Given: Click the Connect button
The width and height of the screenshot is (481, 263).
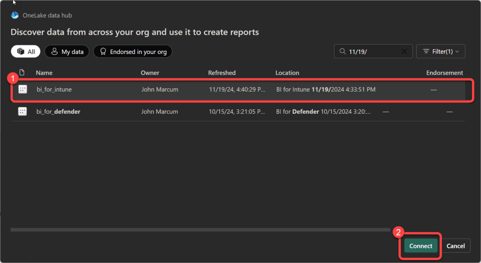Looking at the screenshot, I should click(420, 246).
